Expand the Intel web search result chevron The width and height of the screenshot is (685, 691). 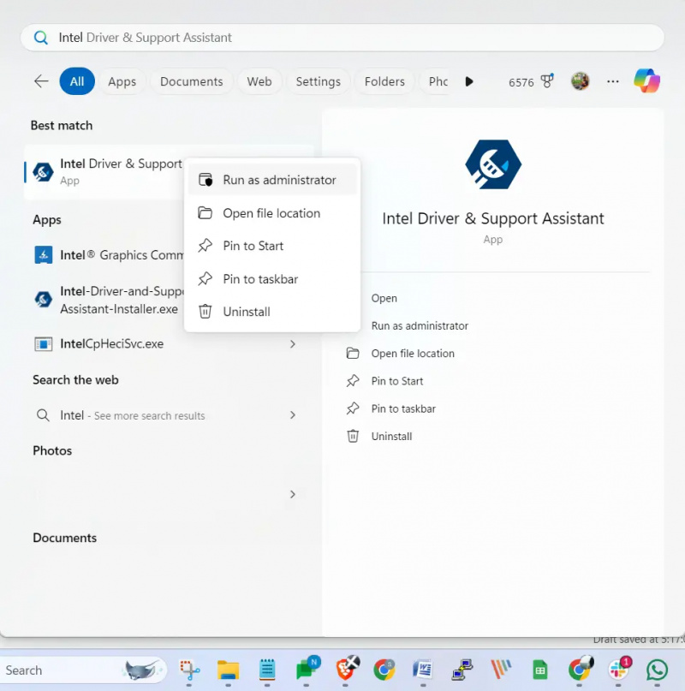pyautogui.click(x=293, y=415)
